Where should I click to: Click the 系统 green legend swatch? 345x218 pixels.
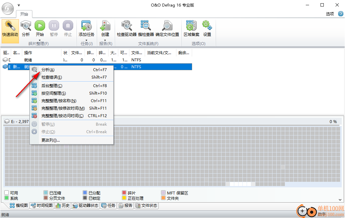point(7,198)
